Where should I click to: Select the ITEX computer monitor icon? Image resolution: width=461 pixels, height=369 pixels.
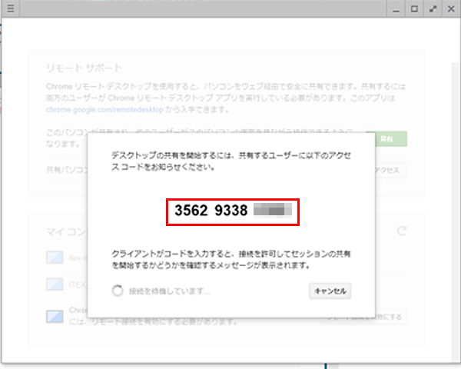tap(53, 284)
